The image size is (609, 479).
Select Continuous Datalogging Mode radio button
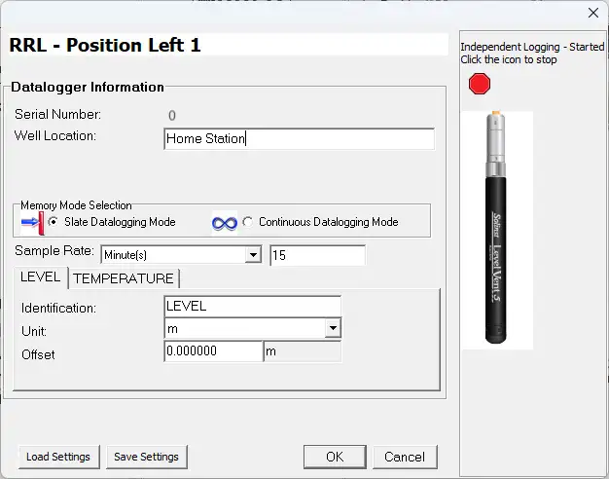tap(247, 222)
